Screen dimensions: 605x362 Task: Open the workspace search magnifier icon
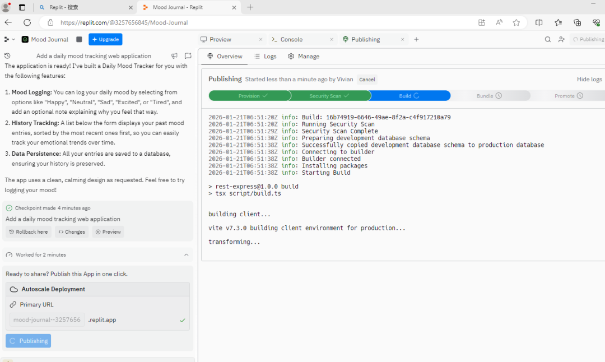click(548, 39)
